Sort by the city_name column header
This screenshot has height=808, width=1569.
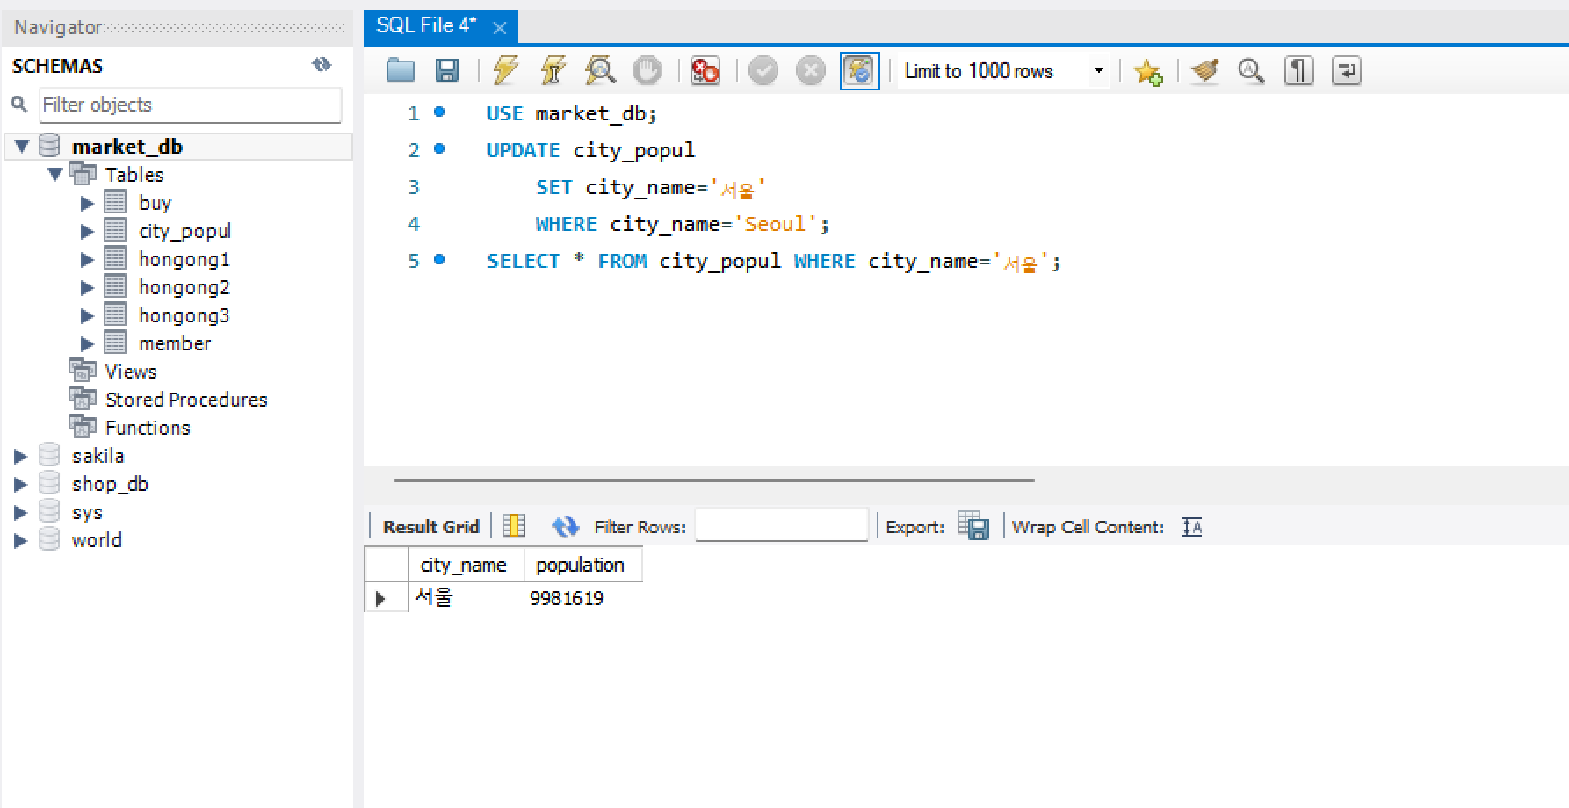pos(466,565)
